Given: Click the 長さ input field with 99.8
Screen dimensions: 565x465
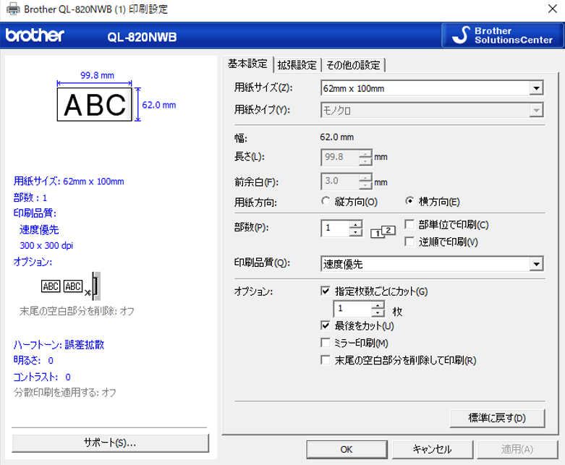Looking at the screenshot, I should tap(340, 158).
